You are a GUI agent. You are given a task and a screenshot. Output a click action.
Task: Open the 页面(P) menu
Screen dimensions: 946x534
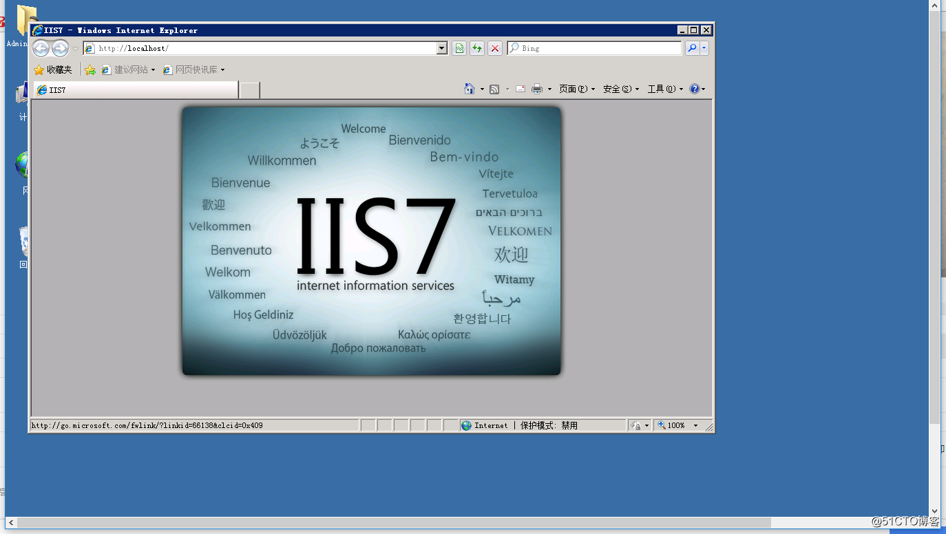(577, 89)
